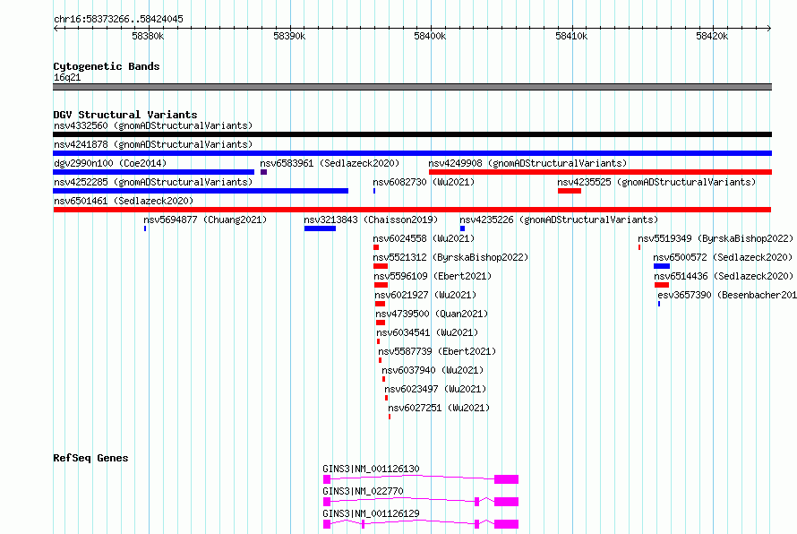Click the nsv6023497 (Wu2021) label
Screen dimensions: 797x534
(435, 389)
